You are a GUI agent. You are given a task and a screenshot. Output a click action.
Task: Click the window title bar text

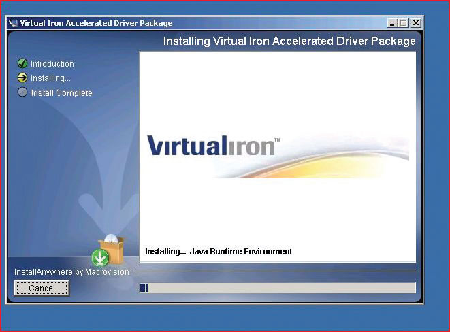tap(96, 23)
